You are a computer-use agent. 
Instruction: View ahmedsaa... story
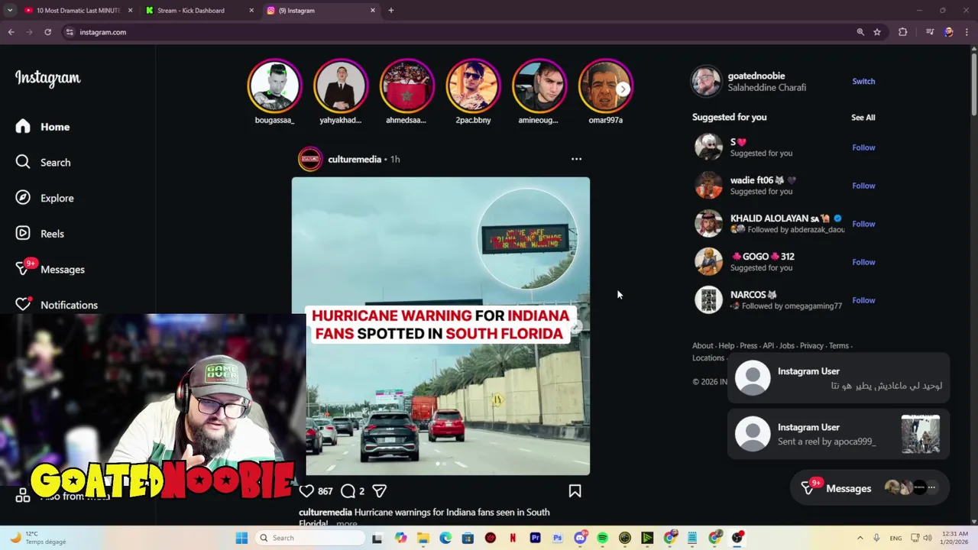406,86
